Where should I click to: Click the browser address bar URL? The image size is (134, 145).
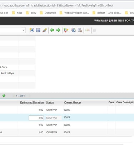56,5
